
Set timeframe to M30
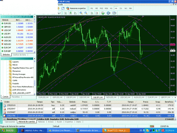tap(106, 8)
